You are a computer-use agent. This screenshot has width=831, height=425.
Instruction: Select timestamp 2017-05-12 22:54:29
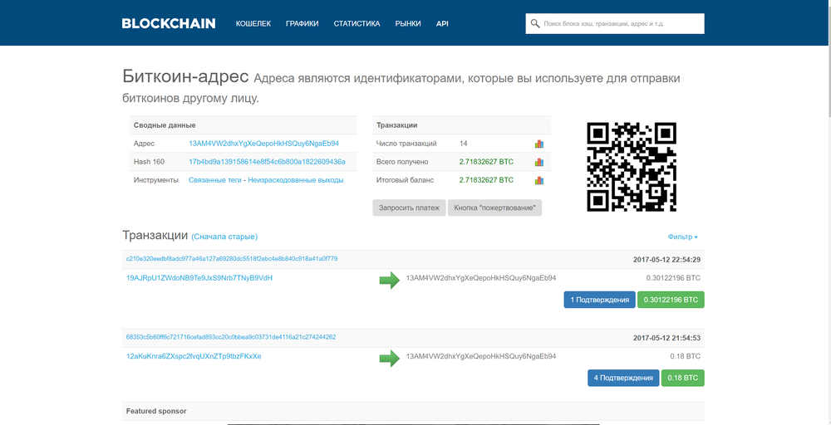click(667, 259)
